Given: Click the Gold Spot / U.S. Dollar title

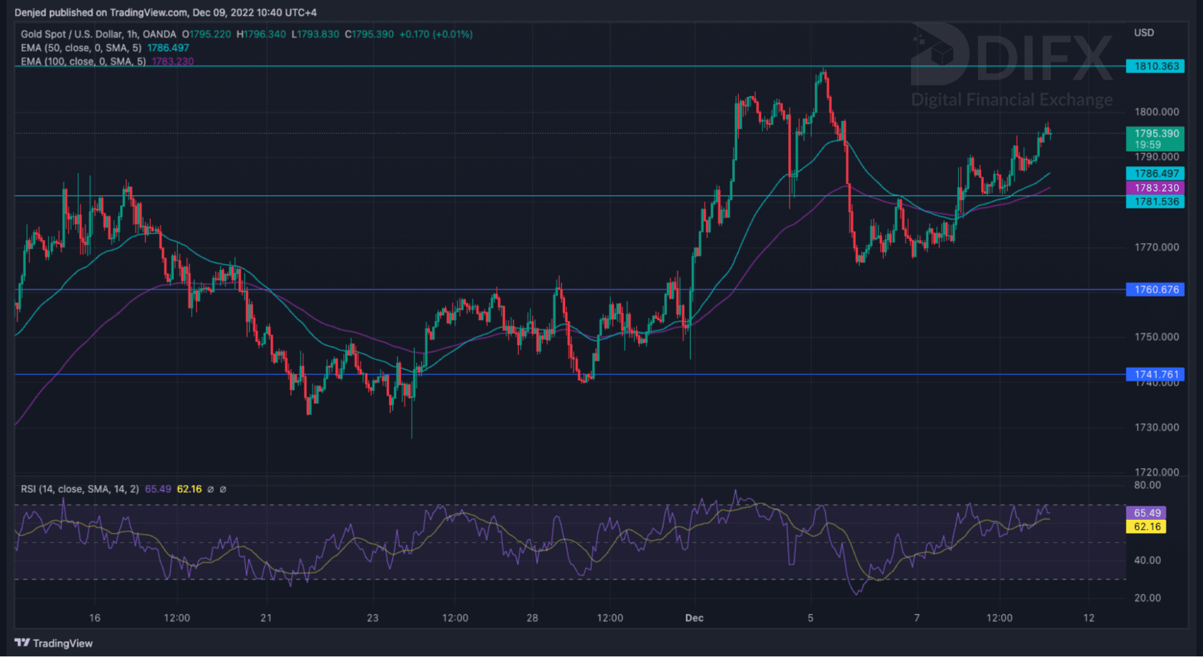Looking at the screenshot, I should pyautogui.click(x=98, y=34).
